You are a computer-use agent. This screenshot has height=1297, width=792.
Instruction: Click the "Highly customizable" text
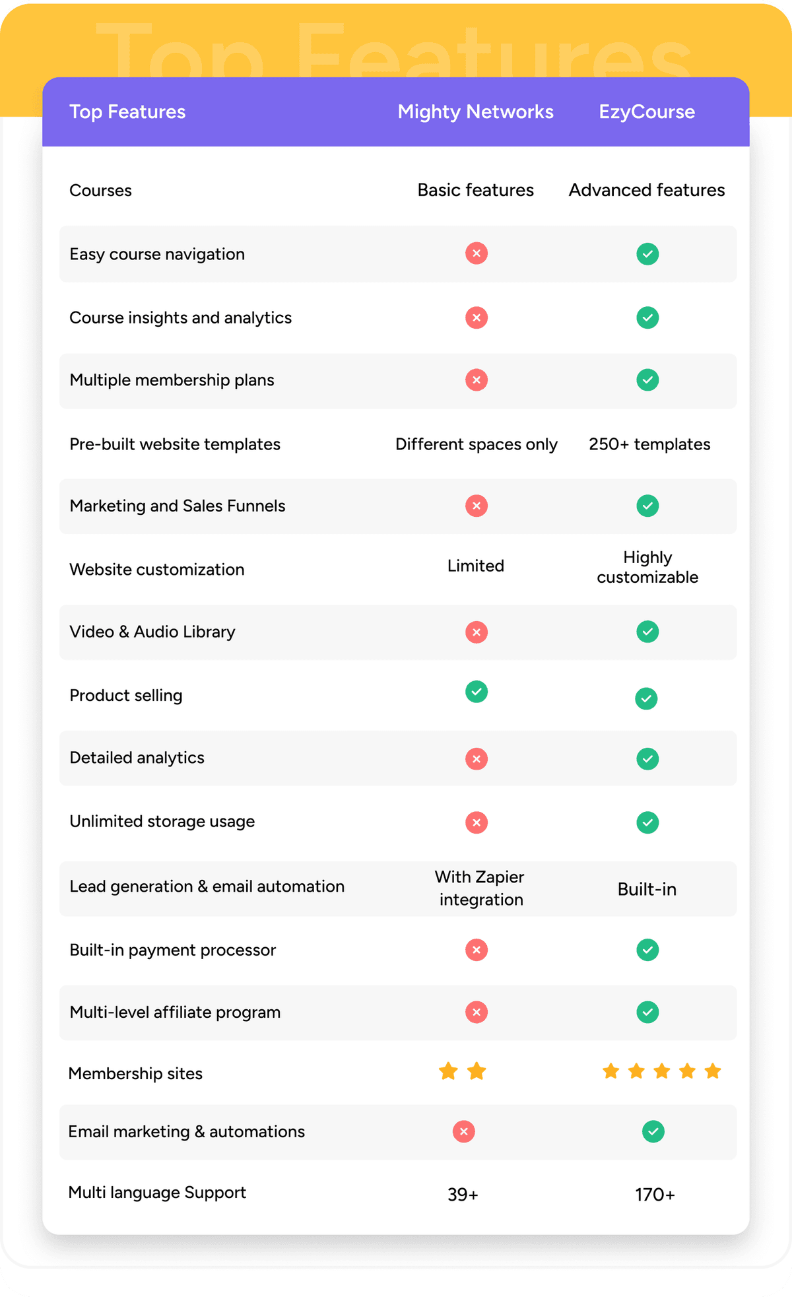coord(647,567)
